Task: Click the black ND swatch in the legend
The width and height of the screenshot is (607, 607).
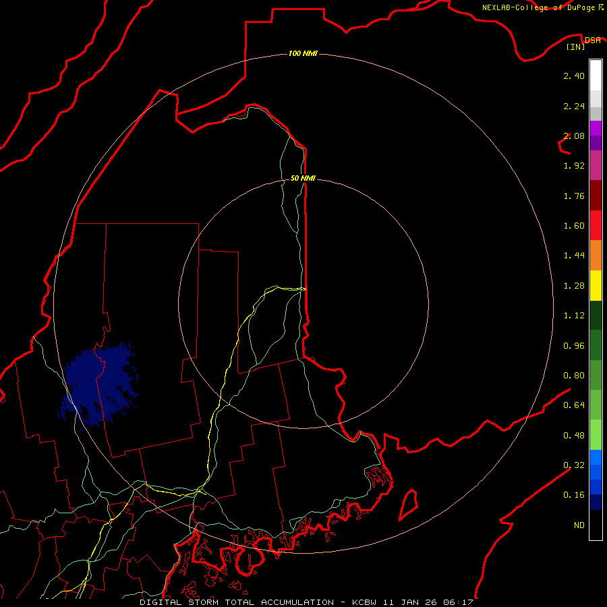Action: tap(596, 525)
